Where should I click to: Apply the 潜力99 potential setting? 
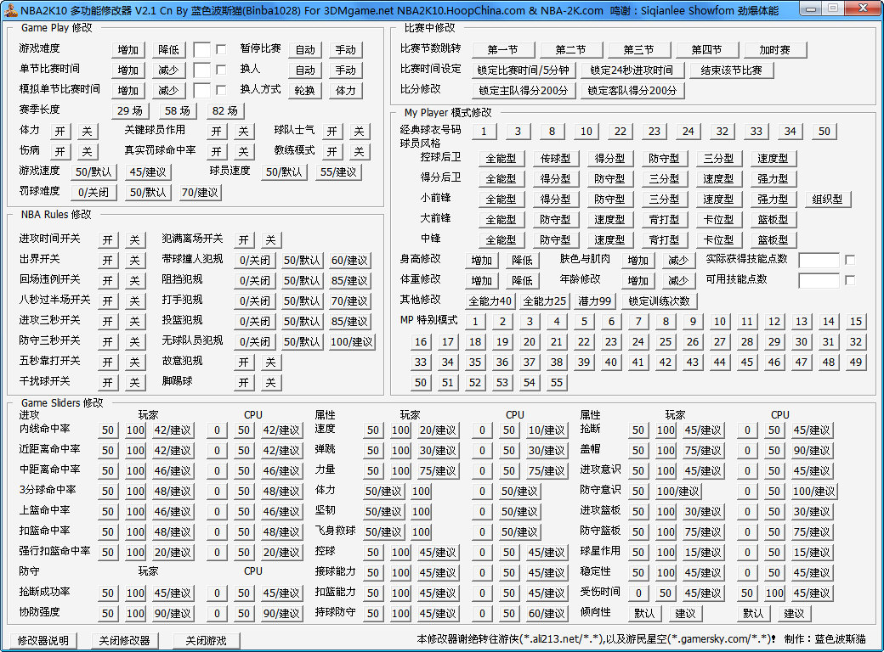(x=594, y=301)
